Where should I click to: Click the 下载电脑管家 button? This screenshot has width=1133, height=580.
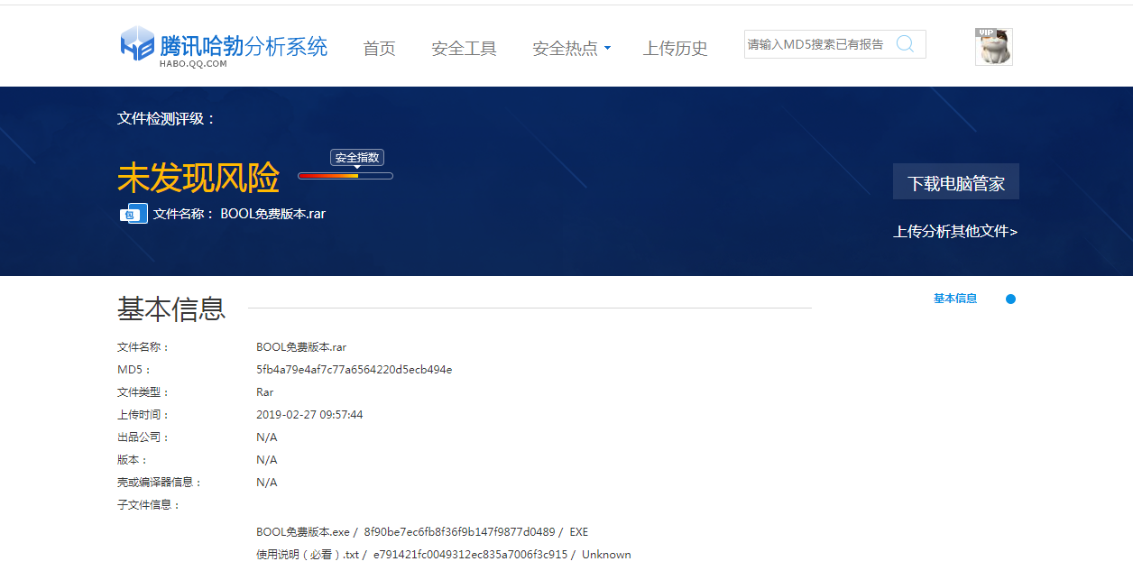[x=956, y=182]
